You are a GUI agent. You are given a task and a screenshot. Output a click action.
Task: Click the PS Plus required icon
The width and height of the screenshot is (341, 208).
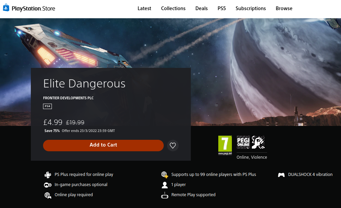coord(48,175)
